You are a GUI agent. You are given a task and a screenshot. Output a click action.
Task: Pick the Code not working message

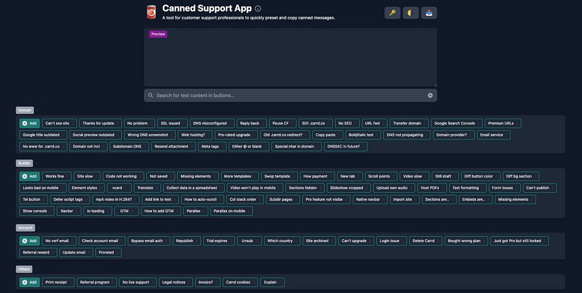(123, 176)
